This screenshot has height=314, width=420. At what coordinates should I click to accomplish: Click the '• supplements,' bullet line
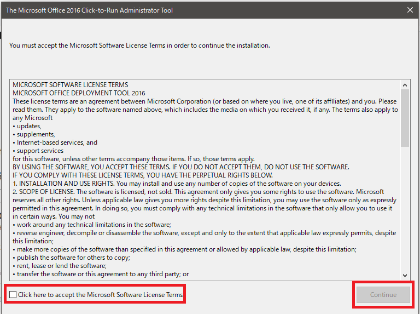34,134
